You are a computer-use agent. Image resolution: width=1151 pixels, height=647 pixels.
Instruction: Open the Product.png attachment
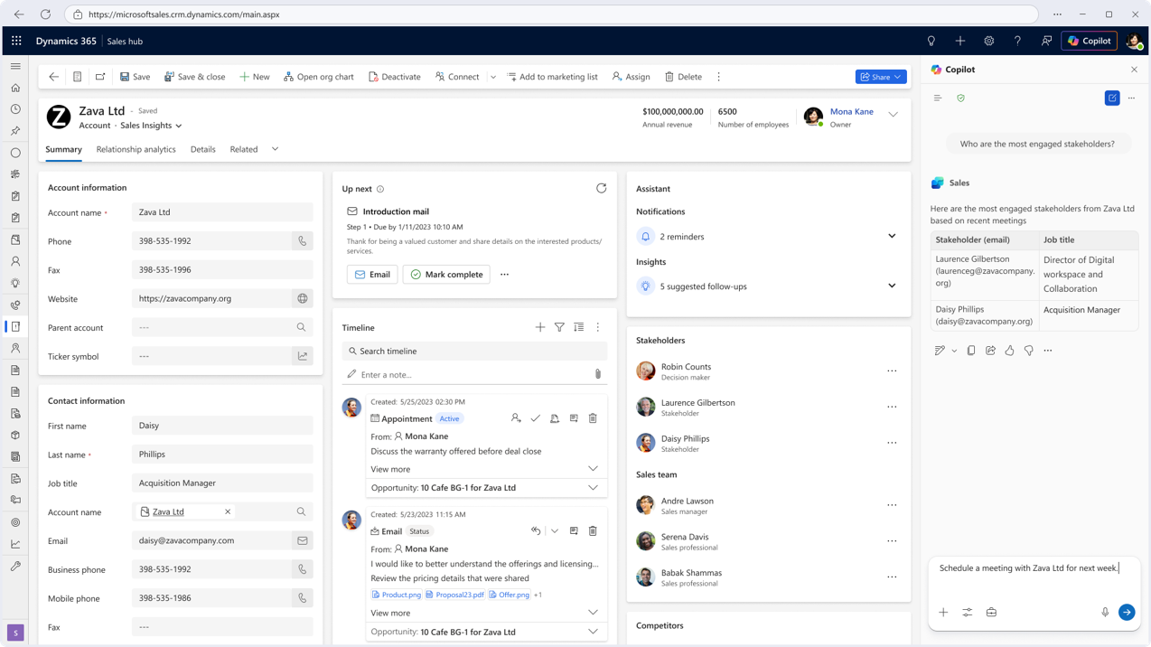point(396,595)
